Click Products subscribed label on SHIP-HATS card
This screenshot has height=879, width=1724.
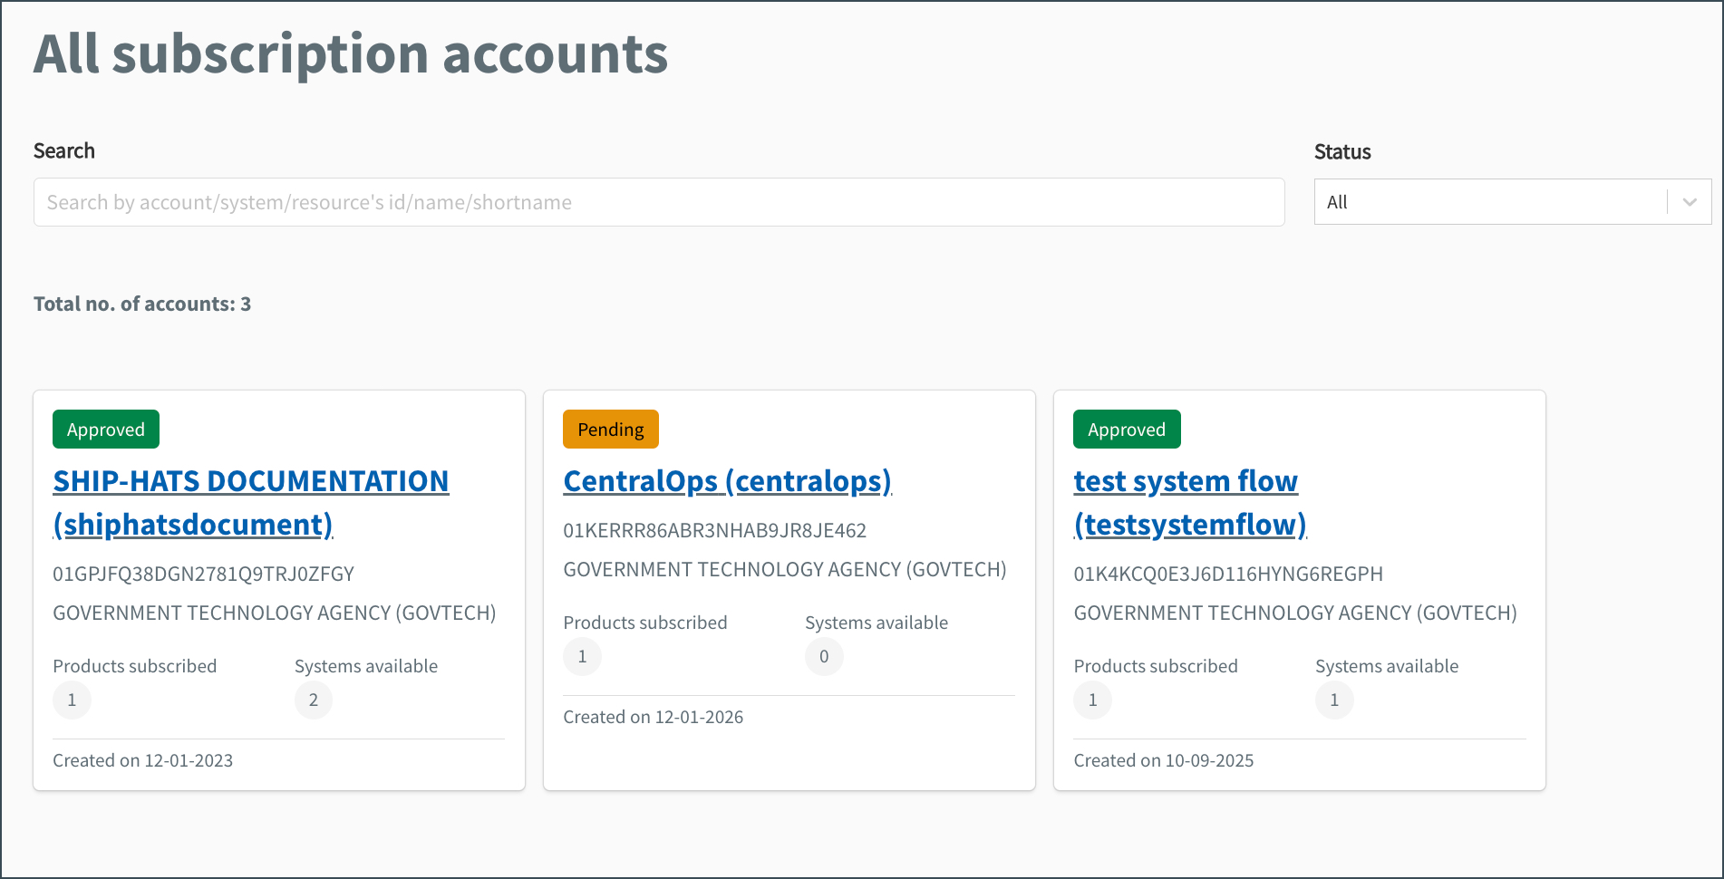coord(135,666)
